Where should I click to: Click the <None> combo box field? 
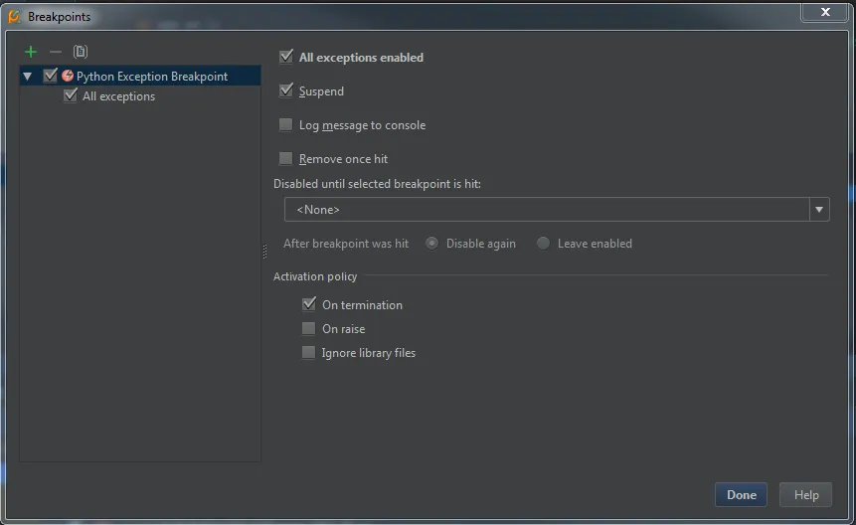[x=547, y=210]
